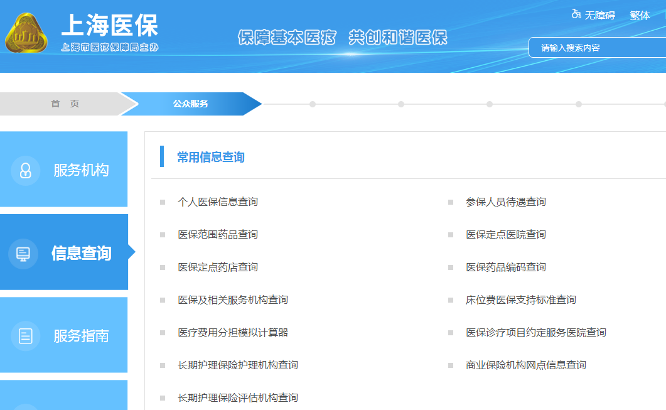The image size is (666, 410).
Task: Open 医保定点药店查询 link
Action: [x=217, y=267]
